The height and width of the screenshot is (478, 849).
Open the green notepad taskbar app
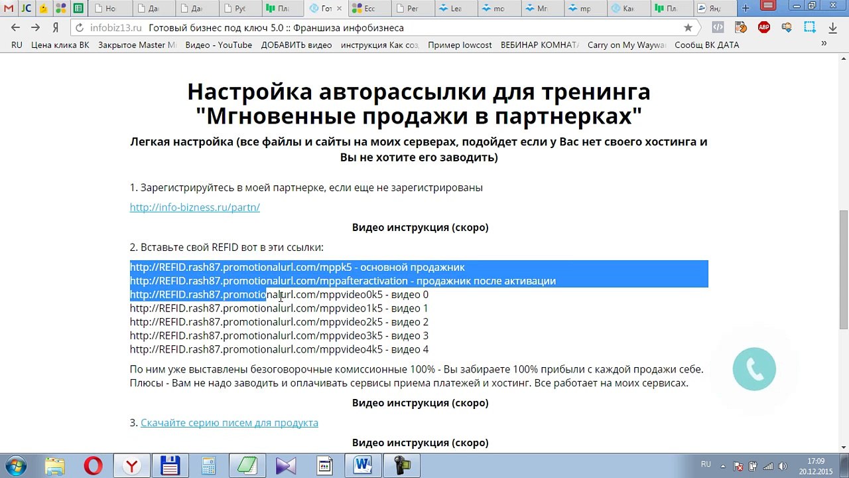tap(247, 466)
